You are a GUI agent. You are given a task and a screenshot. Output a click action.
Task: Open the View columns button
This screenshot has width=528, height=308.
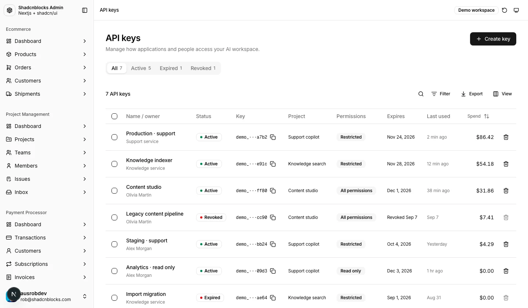(502, 94)
